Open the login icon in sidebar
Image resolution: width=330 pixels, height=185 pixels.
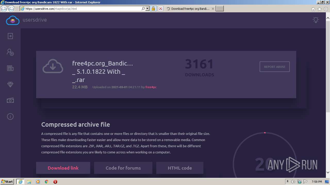[10, 36]
